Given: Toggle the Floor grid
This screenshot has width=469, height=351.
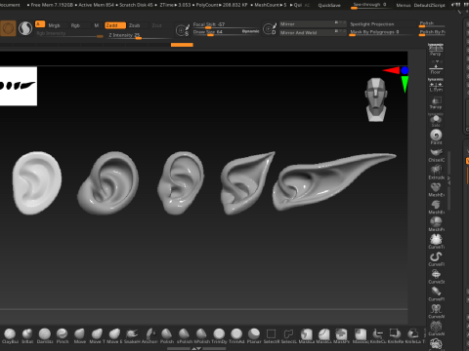Looking at the screenshot, I should coord(436,67).
